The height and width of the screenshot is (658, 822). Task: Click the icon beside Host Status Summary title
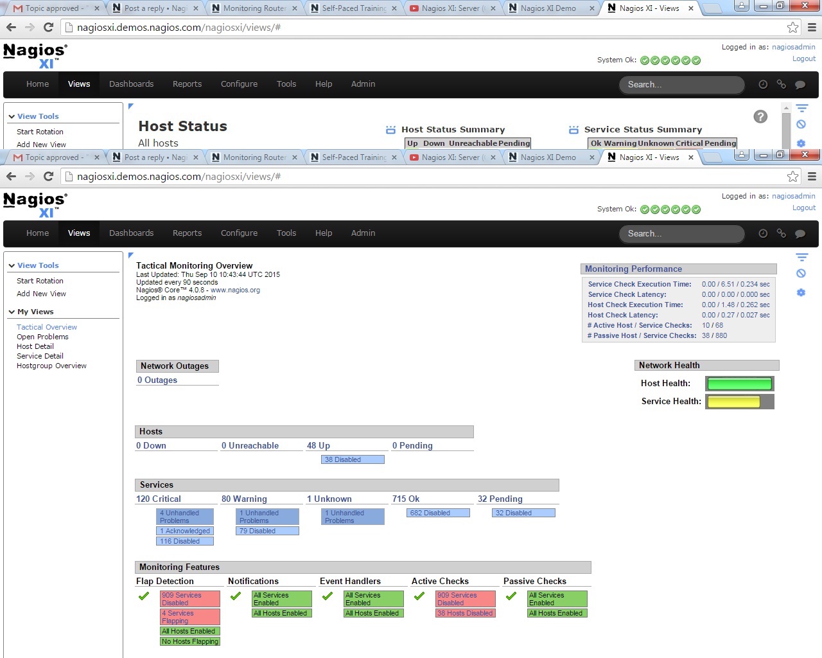[390, 130]
